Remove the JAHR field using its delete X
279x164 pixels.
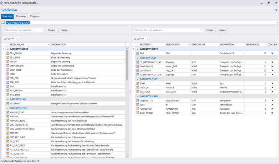pos(272,83)
